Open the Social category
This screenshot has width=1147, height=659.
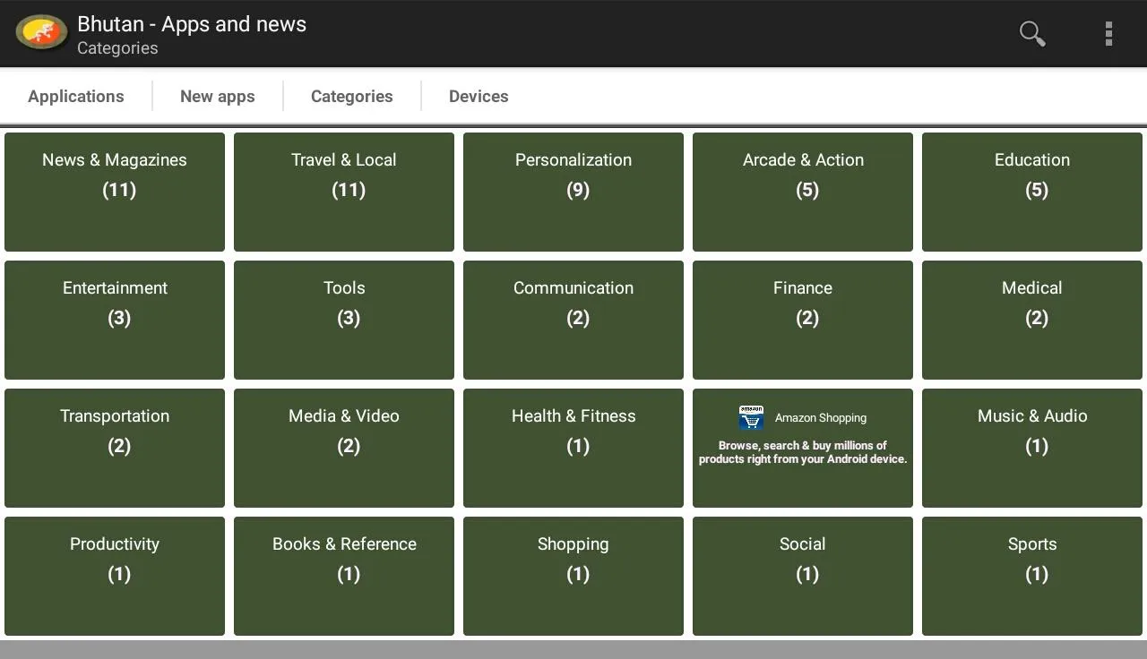(x=803, y=576)
